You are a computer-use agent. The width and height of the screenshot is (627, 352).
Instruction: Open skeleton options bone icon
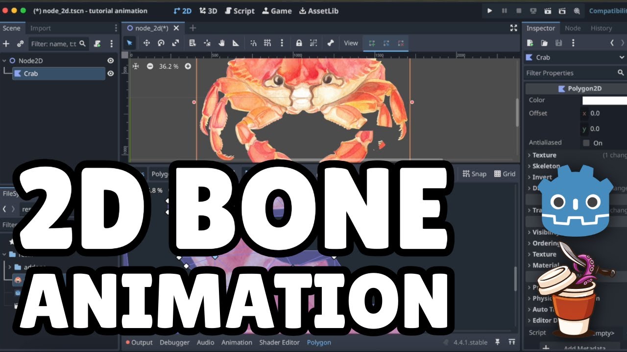point(330,43)
